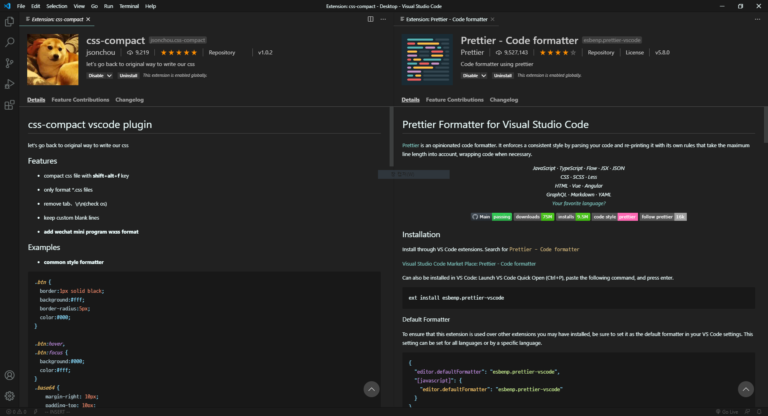Open Prettier Repository link
Viewport: 768px width, 416px height.
coord(601,52)
